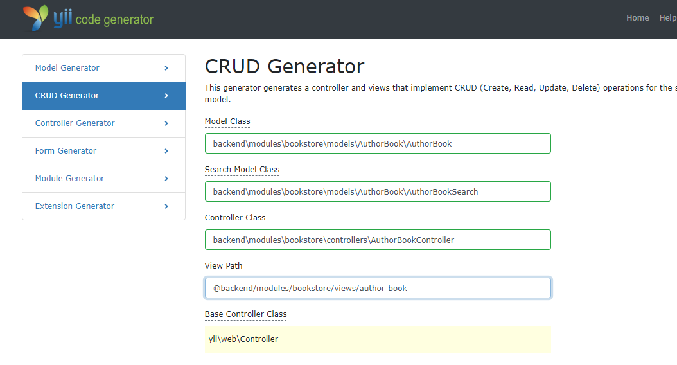Click the View Path label

coord(224,266)
